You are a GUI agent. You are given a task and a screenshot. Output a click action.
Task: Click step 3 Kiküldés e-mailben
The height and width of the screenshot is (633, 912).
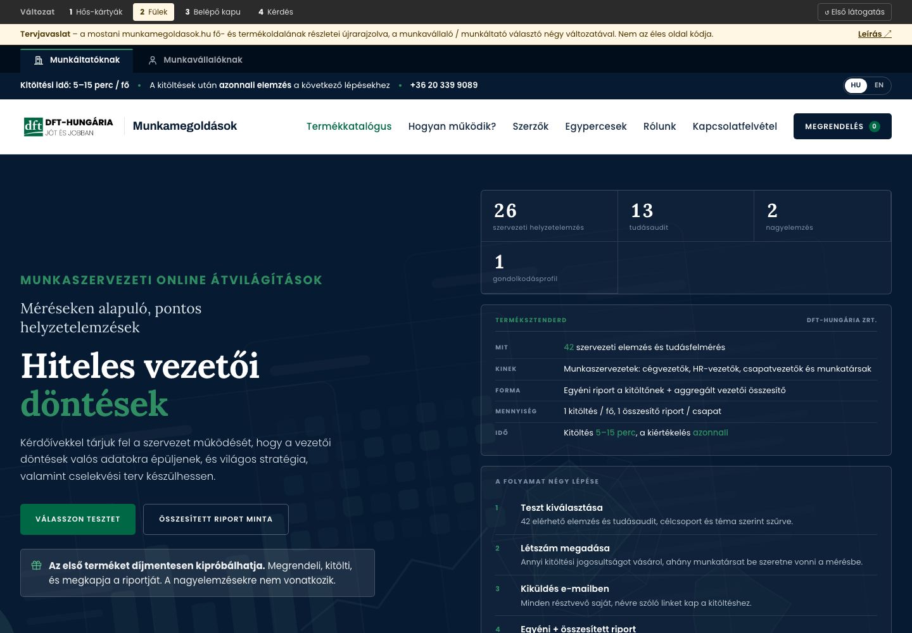click(686, 595)
